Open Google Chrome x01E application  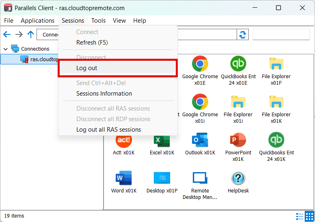tap(200, 64)
